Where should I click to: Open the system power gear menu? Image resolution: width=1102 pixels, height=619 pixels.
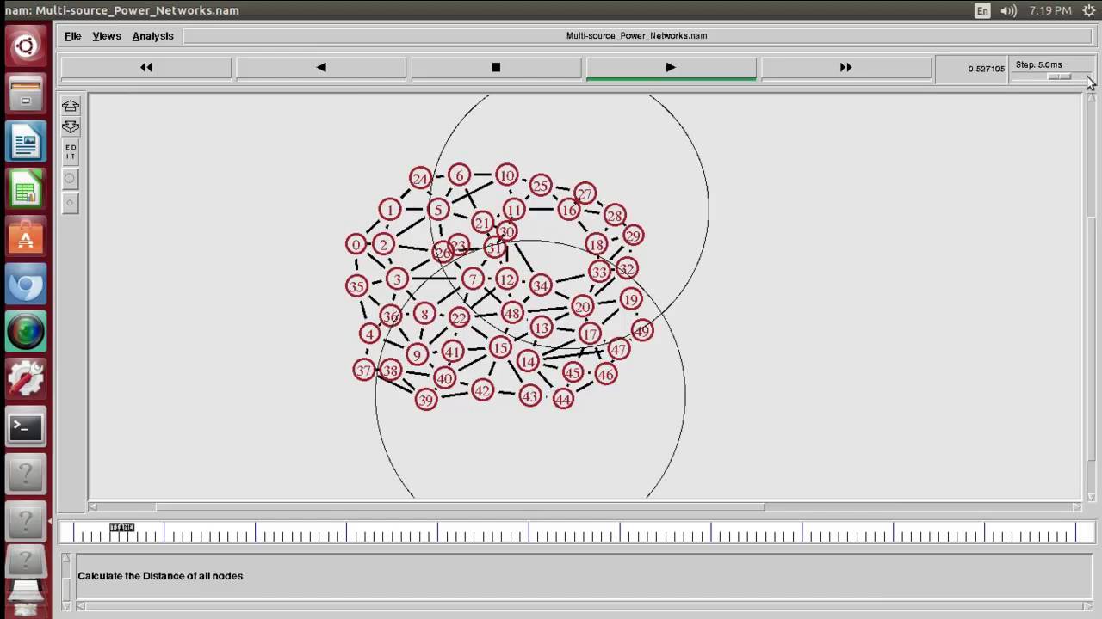pyautogui.click(x=1088, y=10)
